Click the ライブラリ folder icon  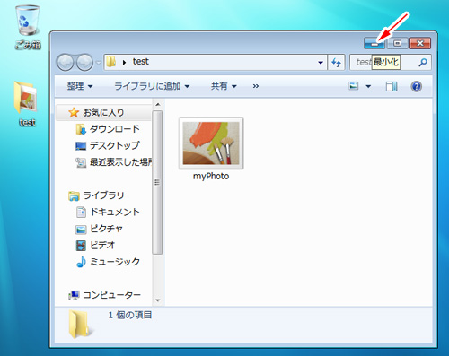[x=74, y=196]
